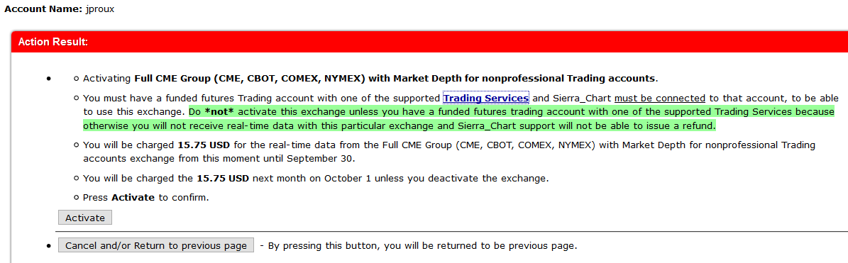The image size is (848, 263).
Task: Click the bold *not* warning word
Action: click(219, 112)
